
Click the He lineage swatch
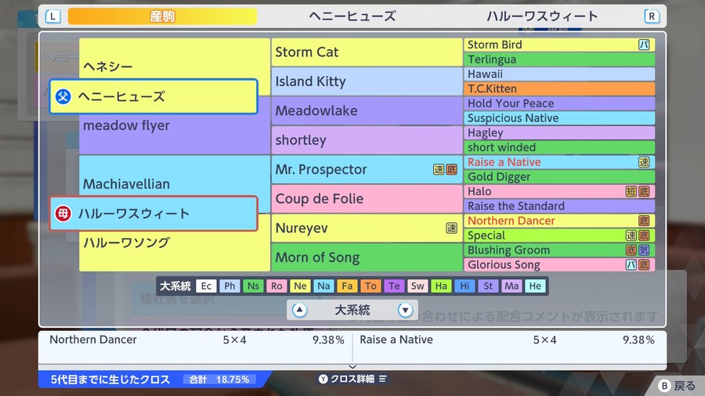535,286
